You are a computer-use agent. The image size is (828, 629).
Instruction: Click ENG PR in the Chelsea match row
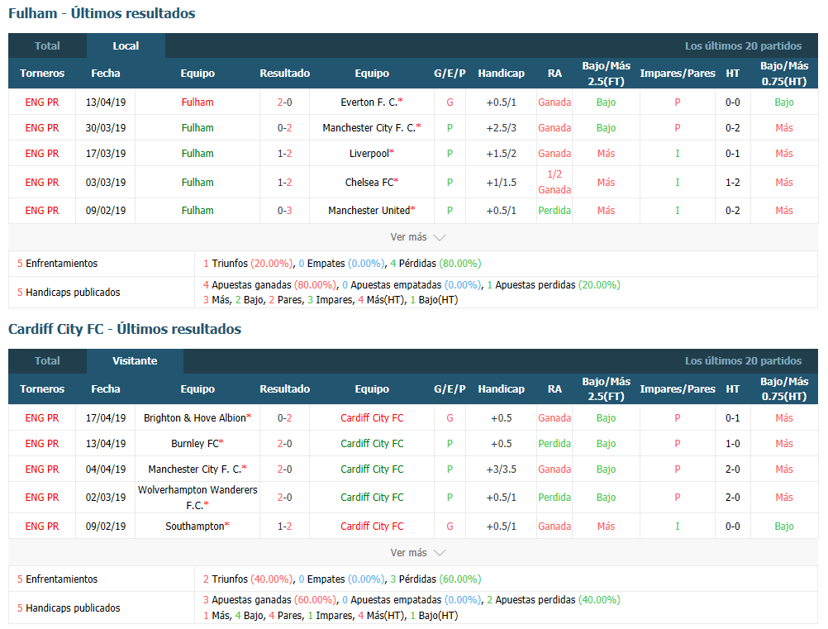(42, 182)
